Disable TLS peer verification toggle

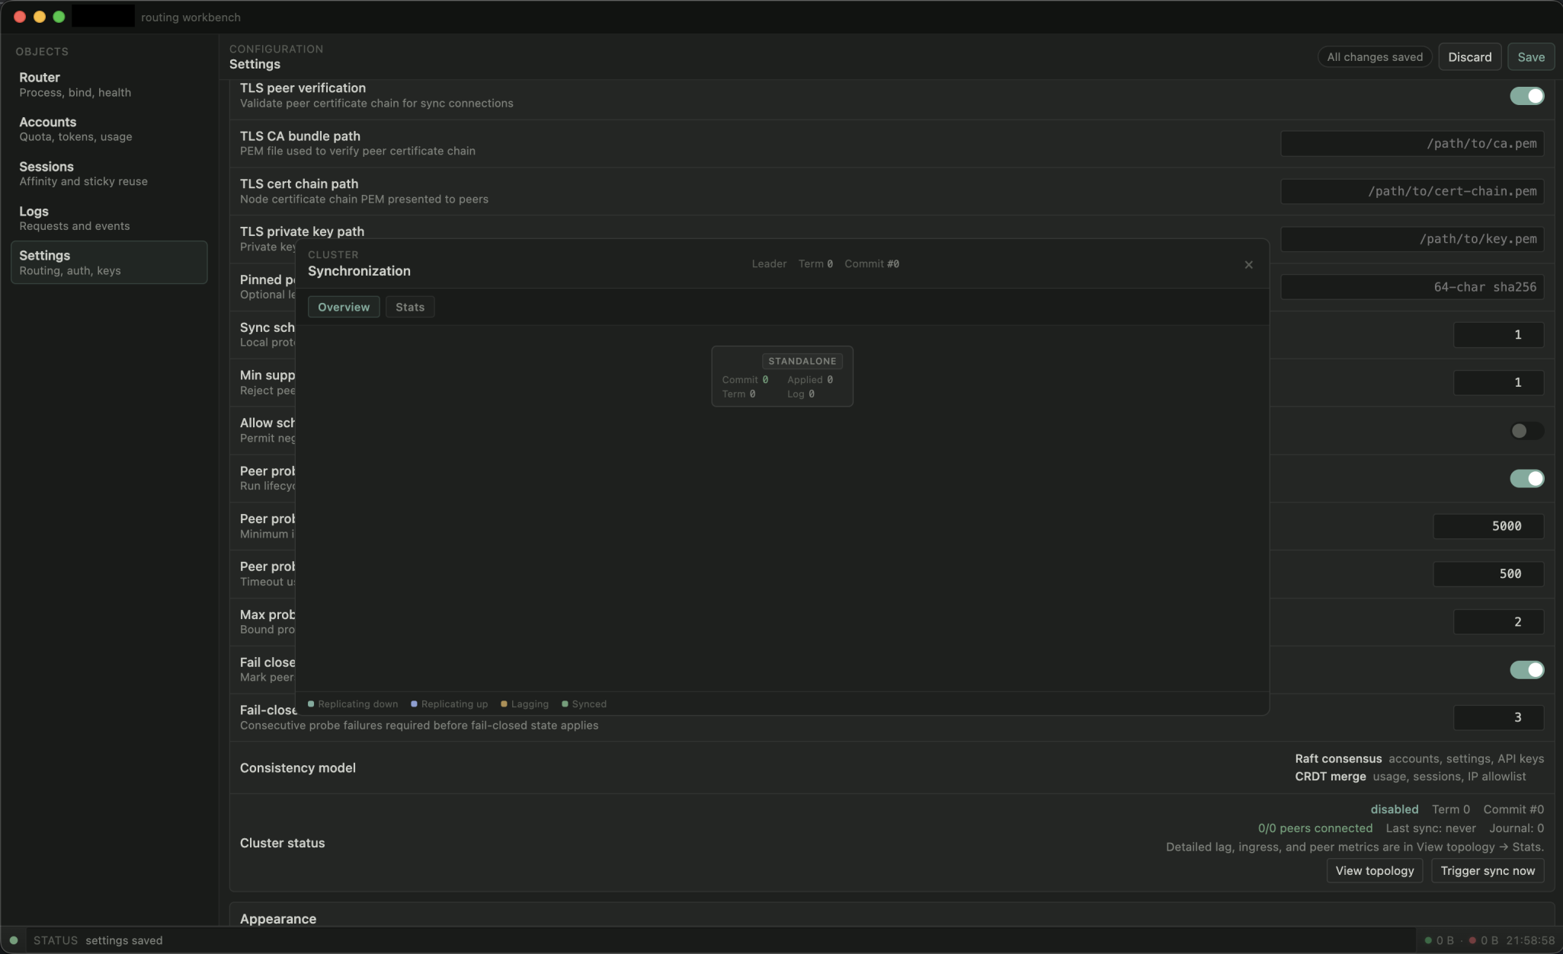pos(1526,96)
